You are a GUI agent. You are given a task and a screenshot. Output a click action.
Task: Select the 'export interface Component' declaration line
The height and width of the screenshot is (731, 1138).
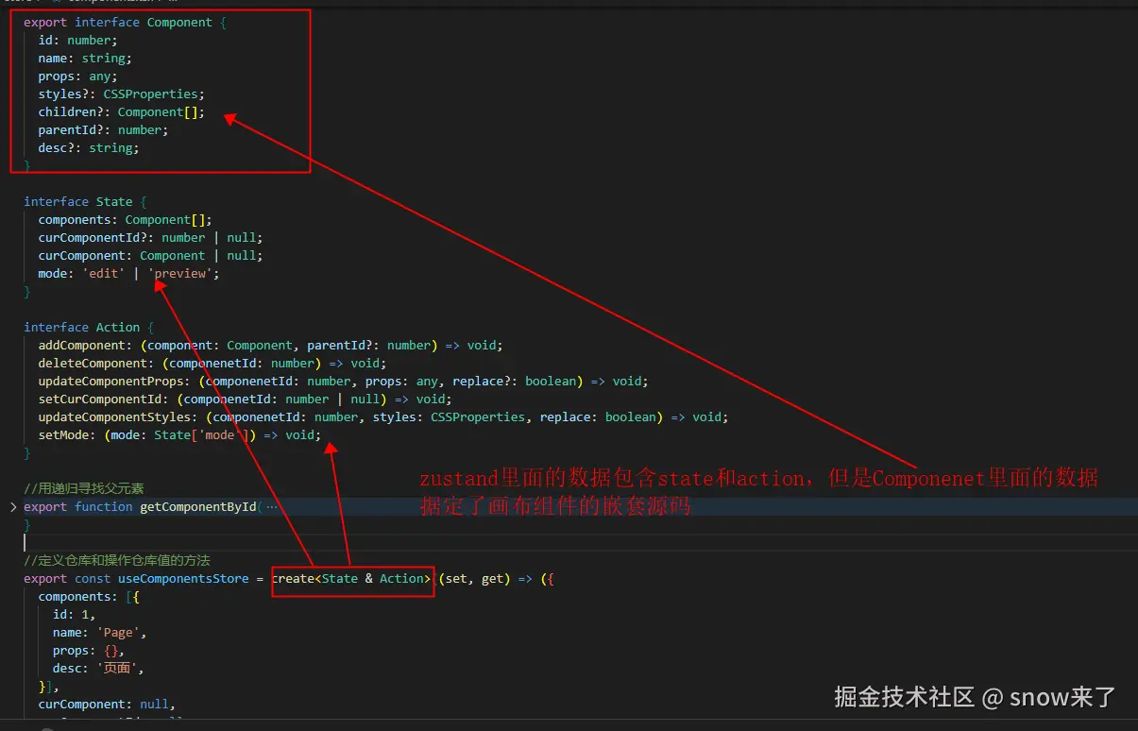(126, 23)
